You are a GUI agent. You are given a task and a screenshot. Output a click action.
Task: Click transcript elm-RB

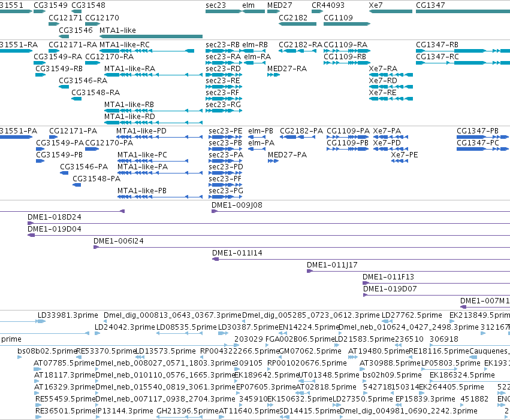tap(254, 51)
